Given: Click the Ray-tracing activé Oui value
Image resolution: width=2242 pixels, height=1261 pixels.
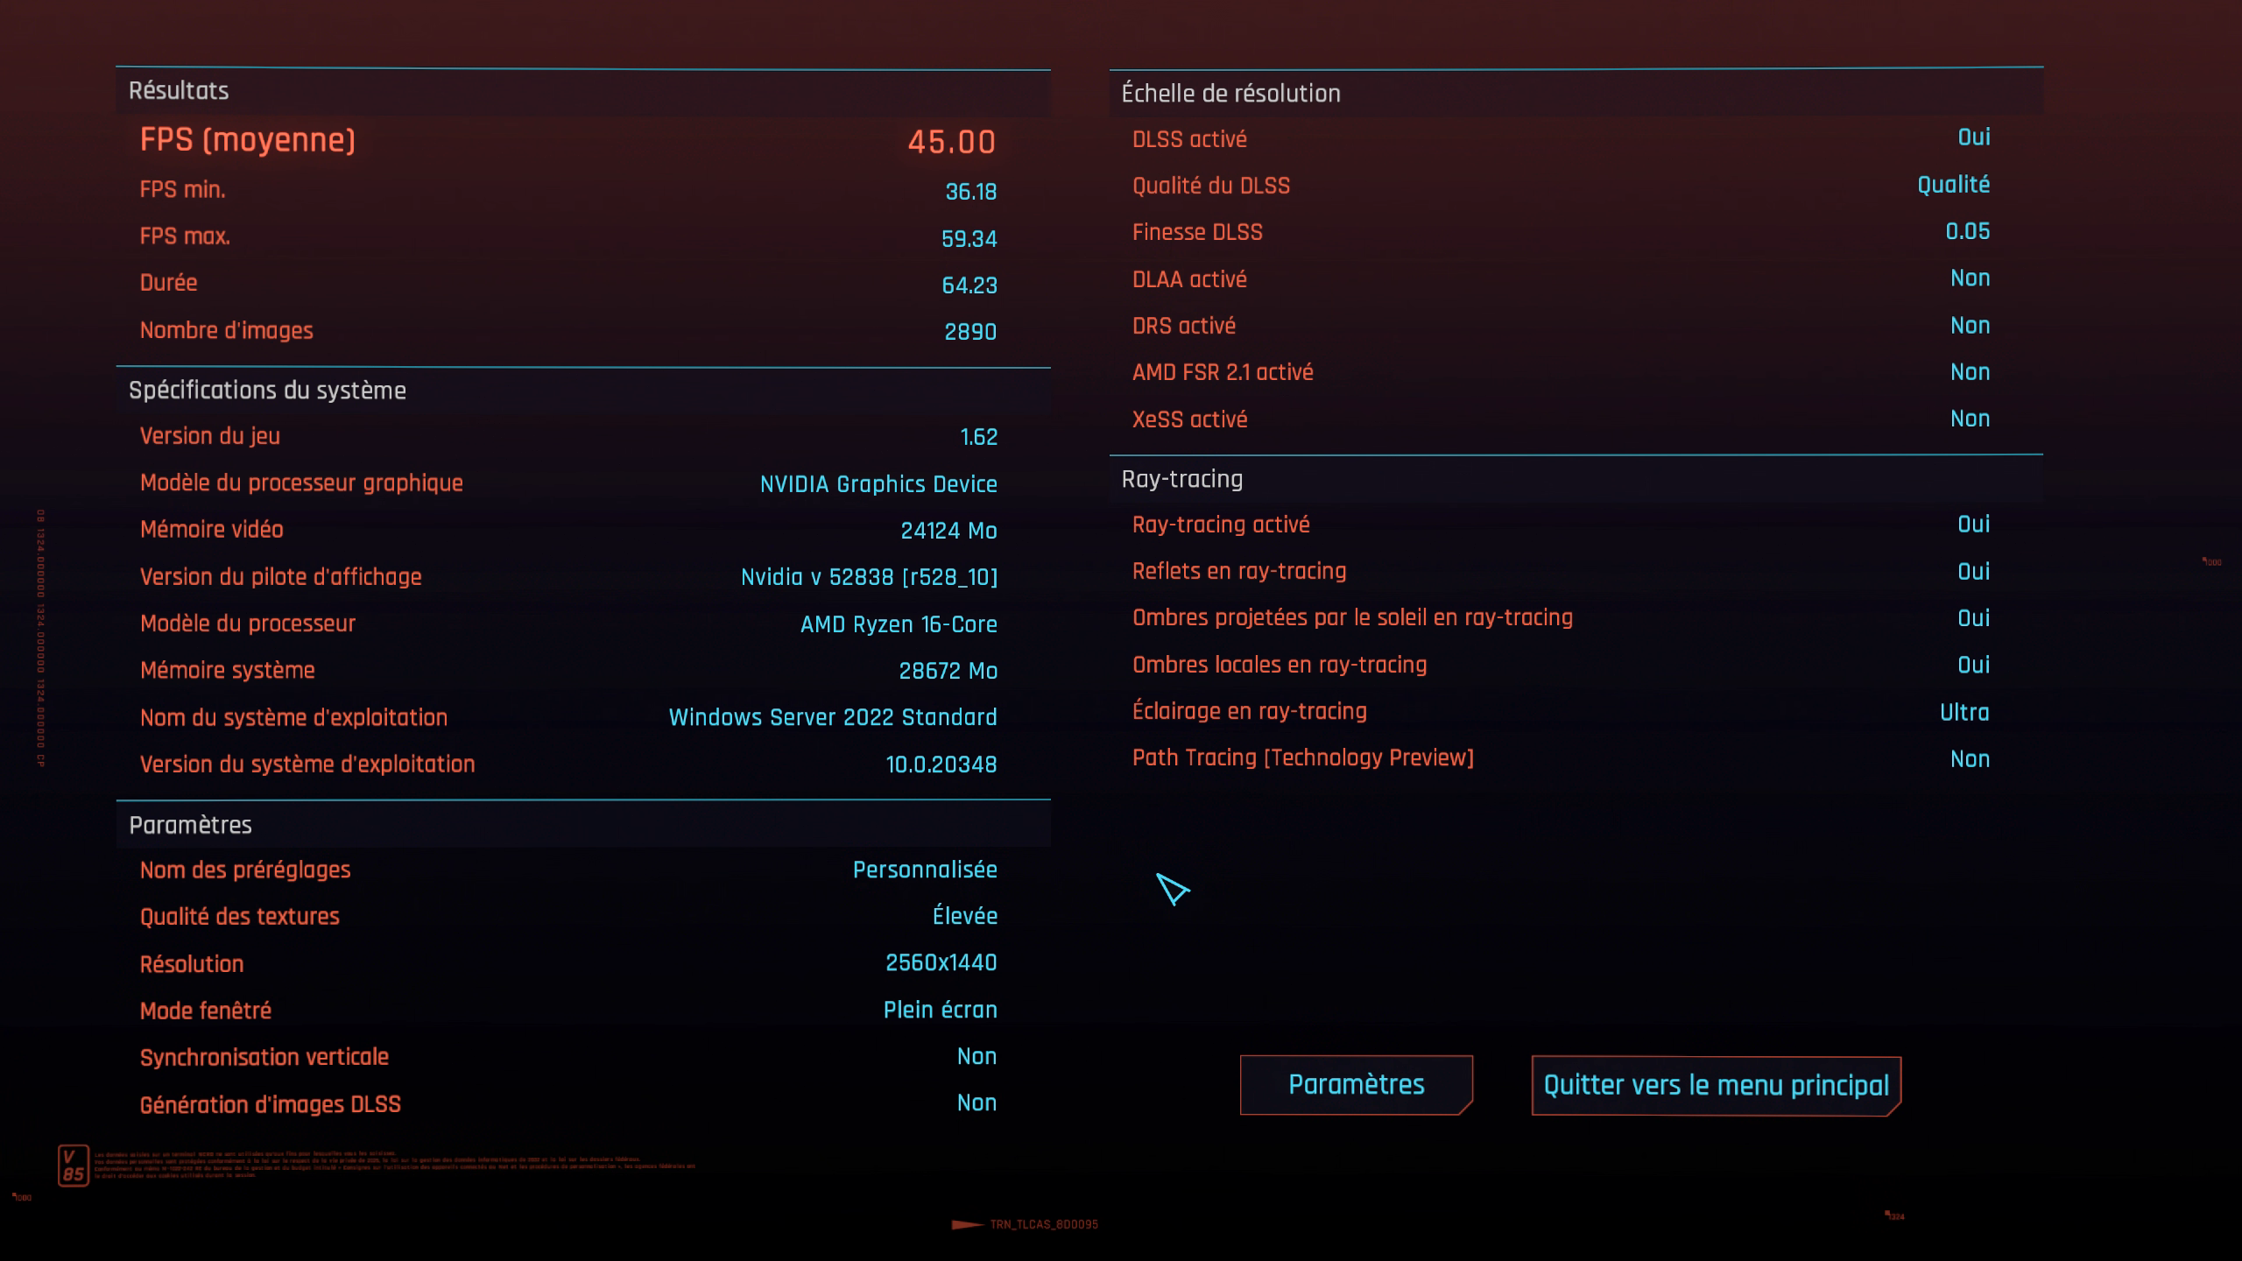Looking at the screenshot, I should click(1973, 525).
